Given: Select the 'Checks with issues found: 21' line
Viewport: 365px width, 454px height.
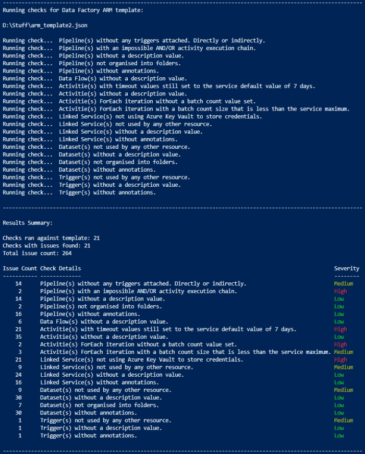Looking at the screenshot, I should point(47,245).
